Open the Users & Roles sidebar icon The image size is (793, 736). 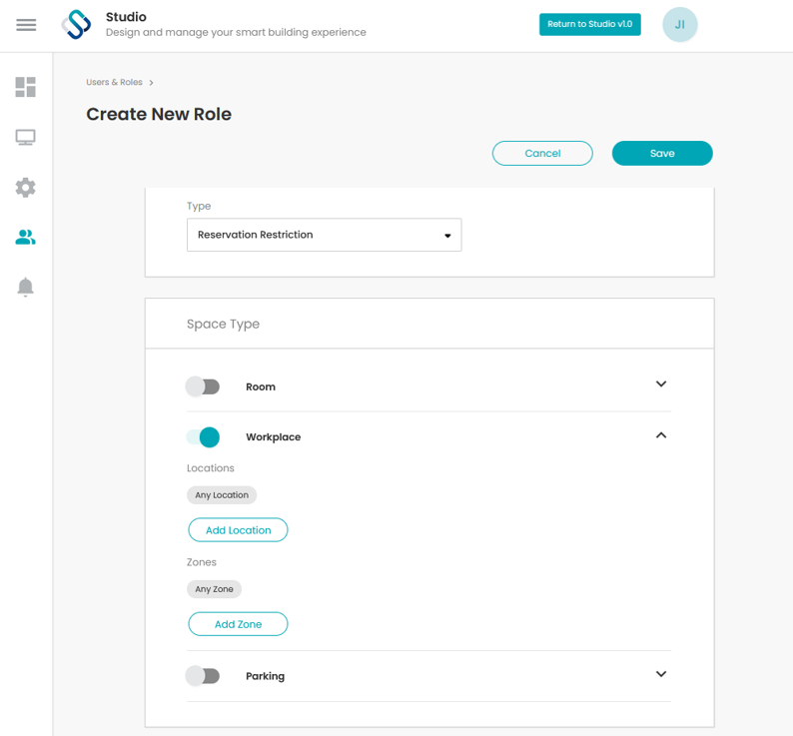pos(25,237)
